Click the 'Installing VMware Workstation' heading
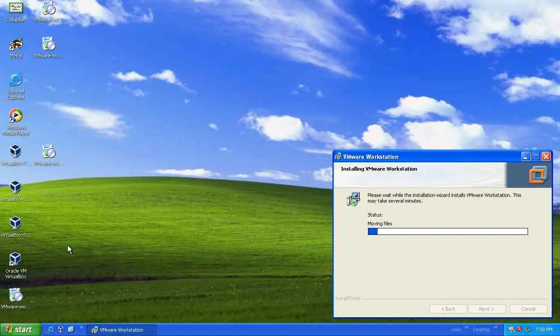The image size is (560, 336). click(379, 169)
